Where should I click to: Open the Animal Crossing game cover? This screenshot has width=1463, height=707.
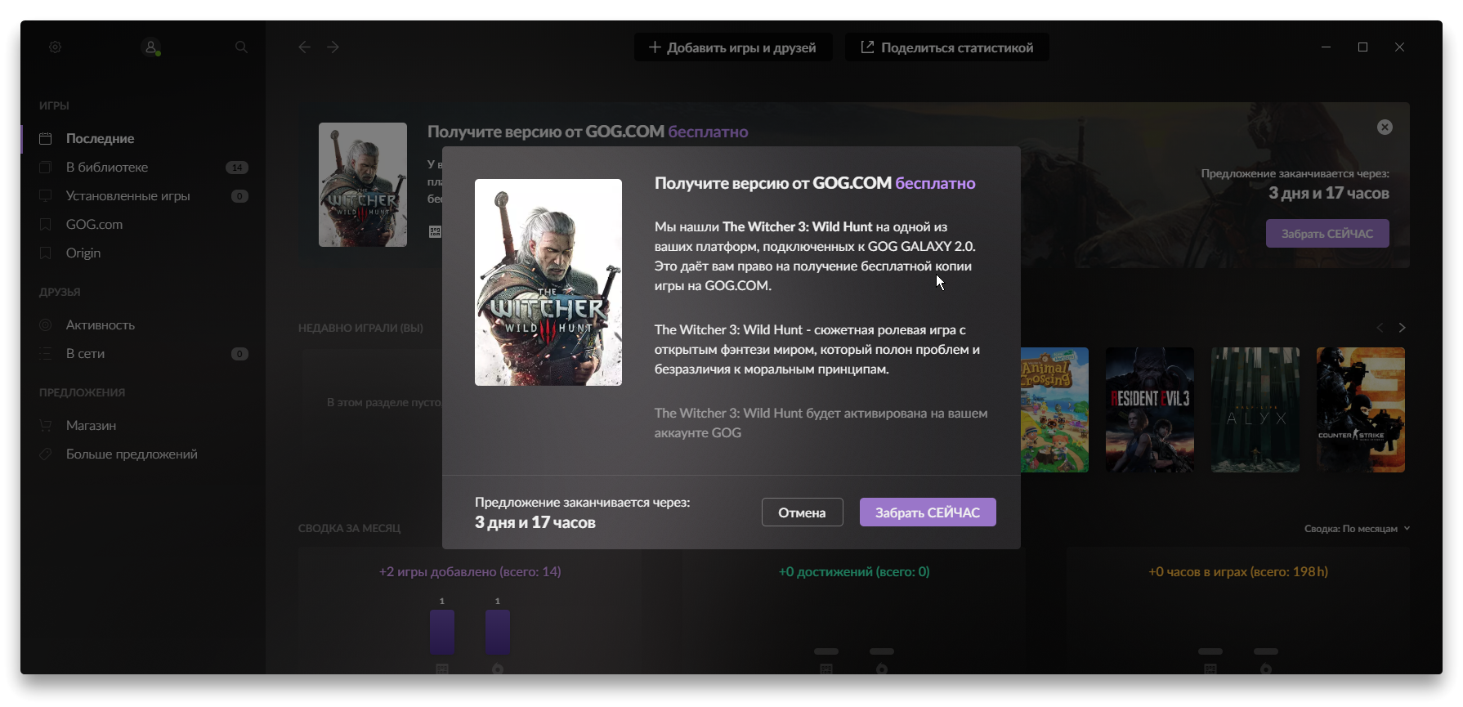pyautogui.click(x=1054, y=409)
